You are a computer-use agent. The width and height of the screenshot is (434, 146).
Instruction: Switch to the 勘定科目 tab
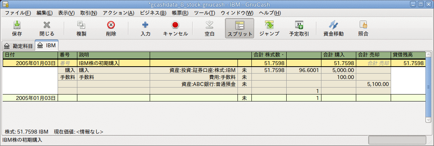18,46
